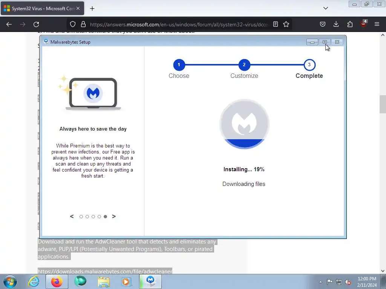This screenshot has height=289, width=386.
Task: Click the Malwarebytes install progress circle
Action: coord(244,124)
